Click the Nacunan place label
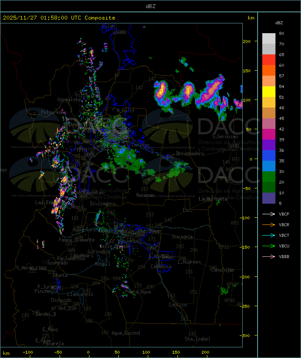Viewport: 301px width, 358px height. tap(145, 195)
